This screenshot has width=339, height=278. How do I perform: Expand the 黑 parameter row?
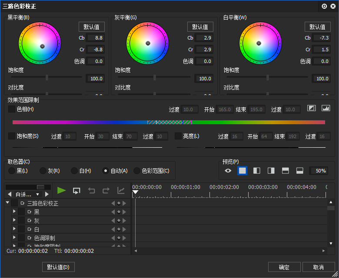14,211
